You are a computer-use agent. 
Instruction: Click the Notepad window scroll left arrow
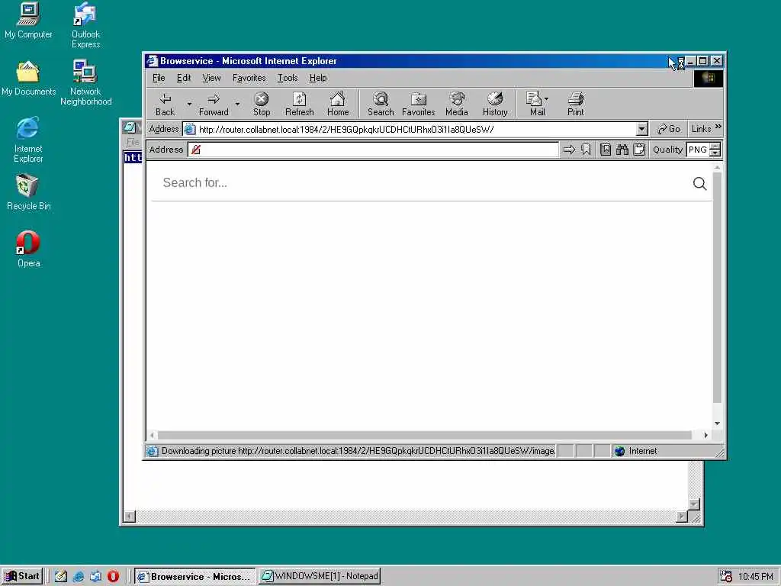click(129, 517)
